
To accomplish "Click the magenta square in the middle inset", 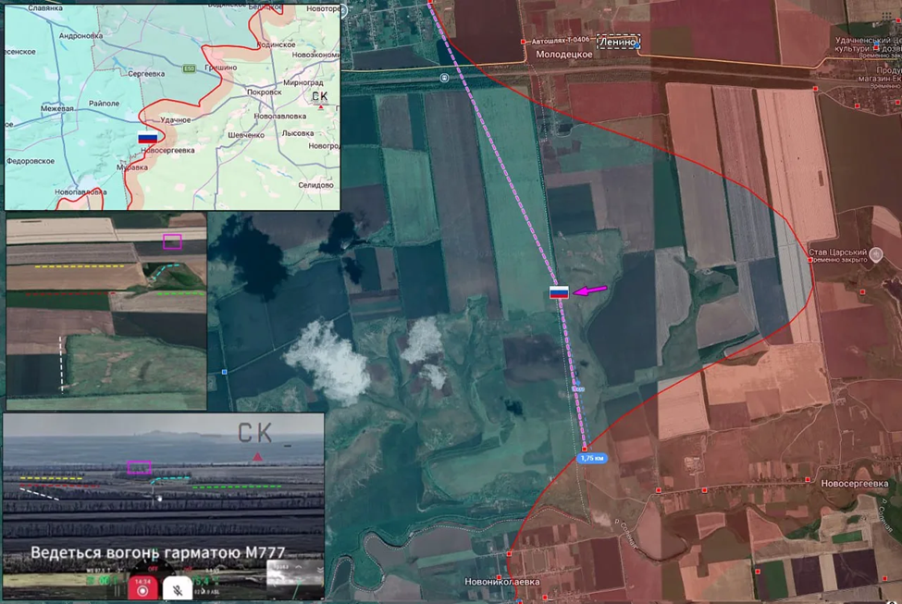I will click(x=172, y=241).
